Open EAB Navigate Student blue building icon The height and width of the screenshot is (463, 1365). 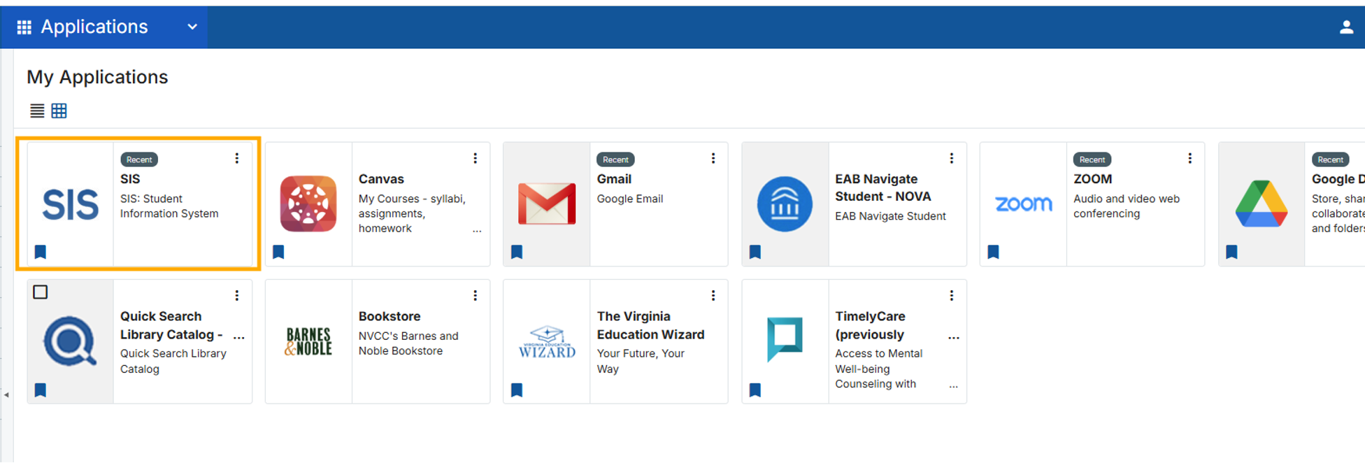pyautogui.click(x=785, y=204)
